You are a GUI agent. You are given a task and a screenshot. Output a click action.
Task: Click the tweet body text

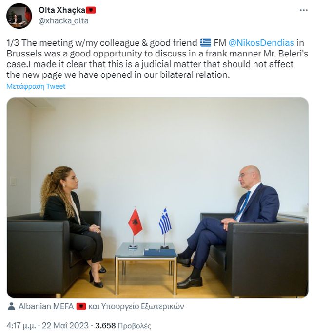pos(157,58)
